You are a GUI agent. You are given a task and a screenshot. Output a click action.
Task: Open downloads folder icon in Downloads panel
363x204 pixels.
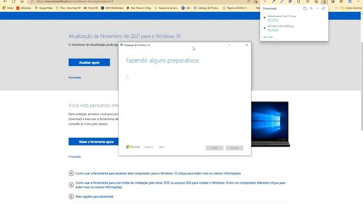(305, 8)
